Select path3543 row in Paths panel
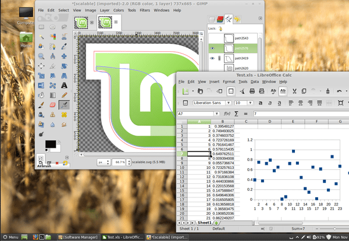The width and height of the screenshot is (349, 241). click(233, 38)
